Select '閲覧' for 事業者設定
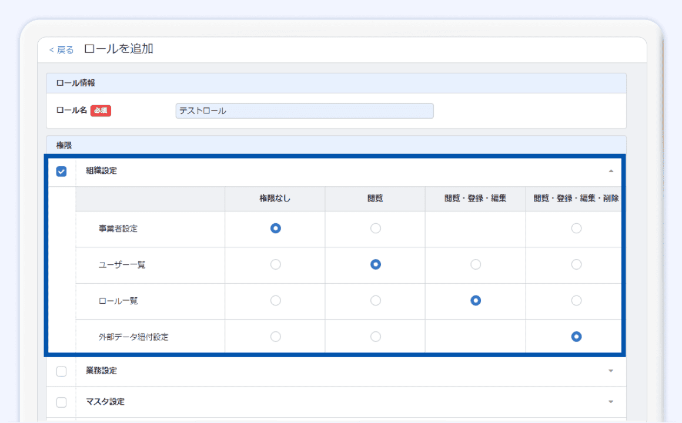 [x=376, y=229]
